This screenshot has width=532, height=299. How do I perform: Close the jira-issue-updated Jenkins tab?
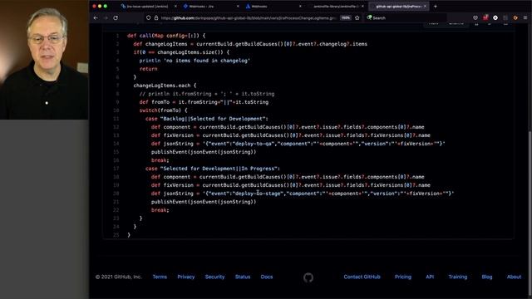(175, 6)
